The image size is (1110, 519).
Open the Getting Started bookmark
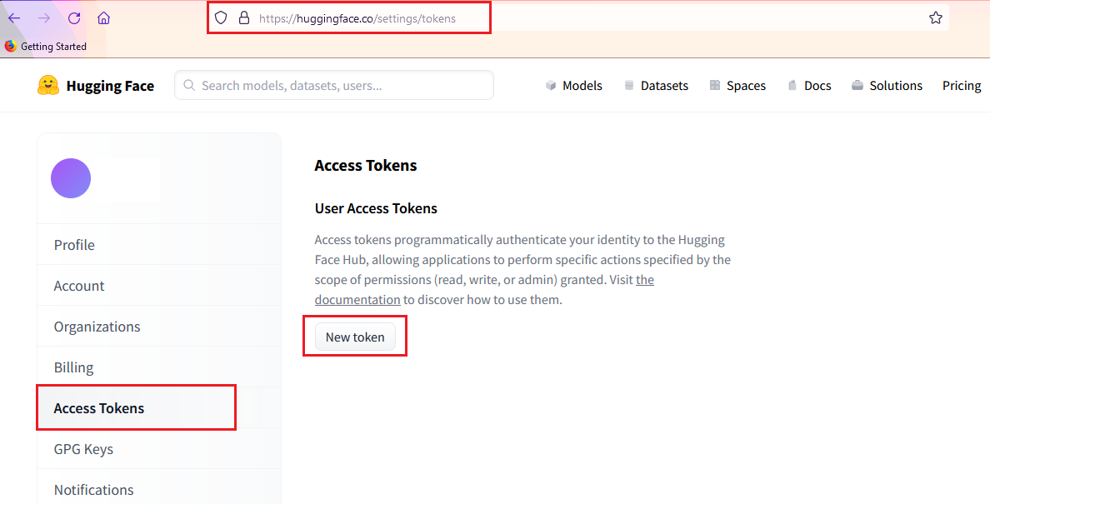click(46, 47)
